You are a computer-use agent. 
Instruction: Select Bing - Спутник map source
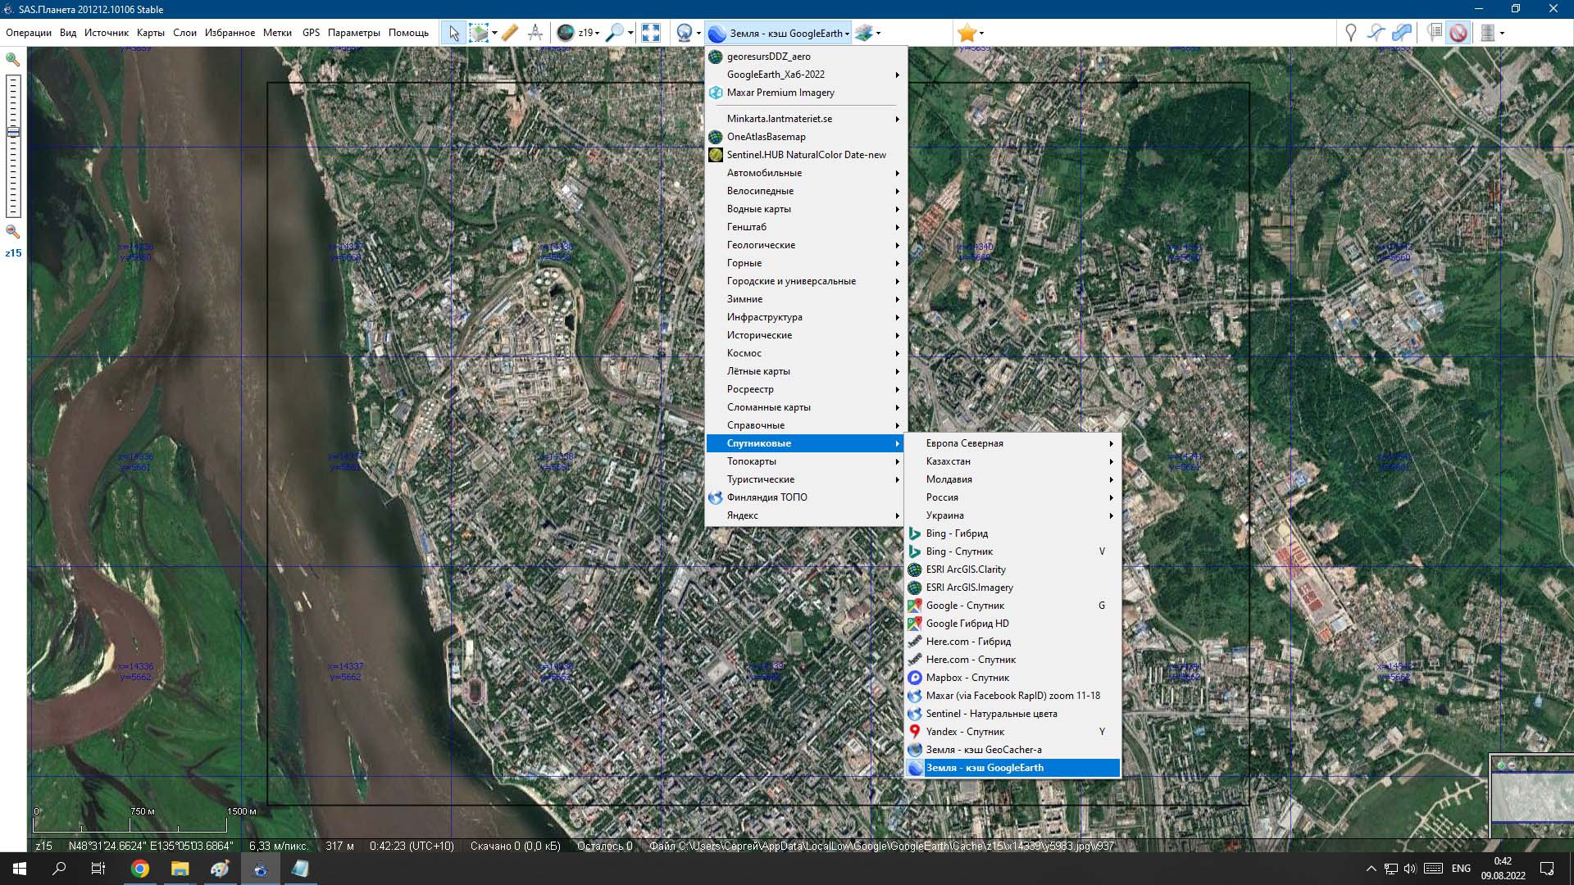pos(959,551)
